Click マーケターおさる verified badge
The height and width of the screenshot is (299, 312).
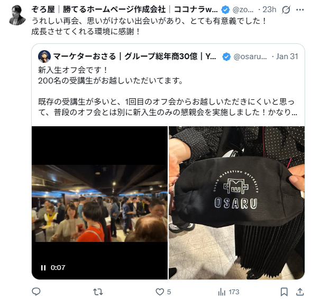coord(226,57)
